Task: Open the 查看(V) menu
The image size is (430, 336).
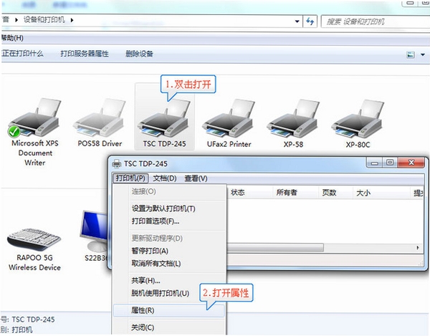Action: pyautogui.click(x=196, y=178)
